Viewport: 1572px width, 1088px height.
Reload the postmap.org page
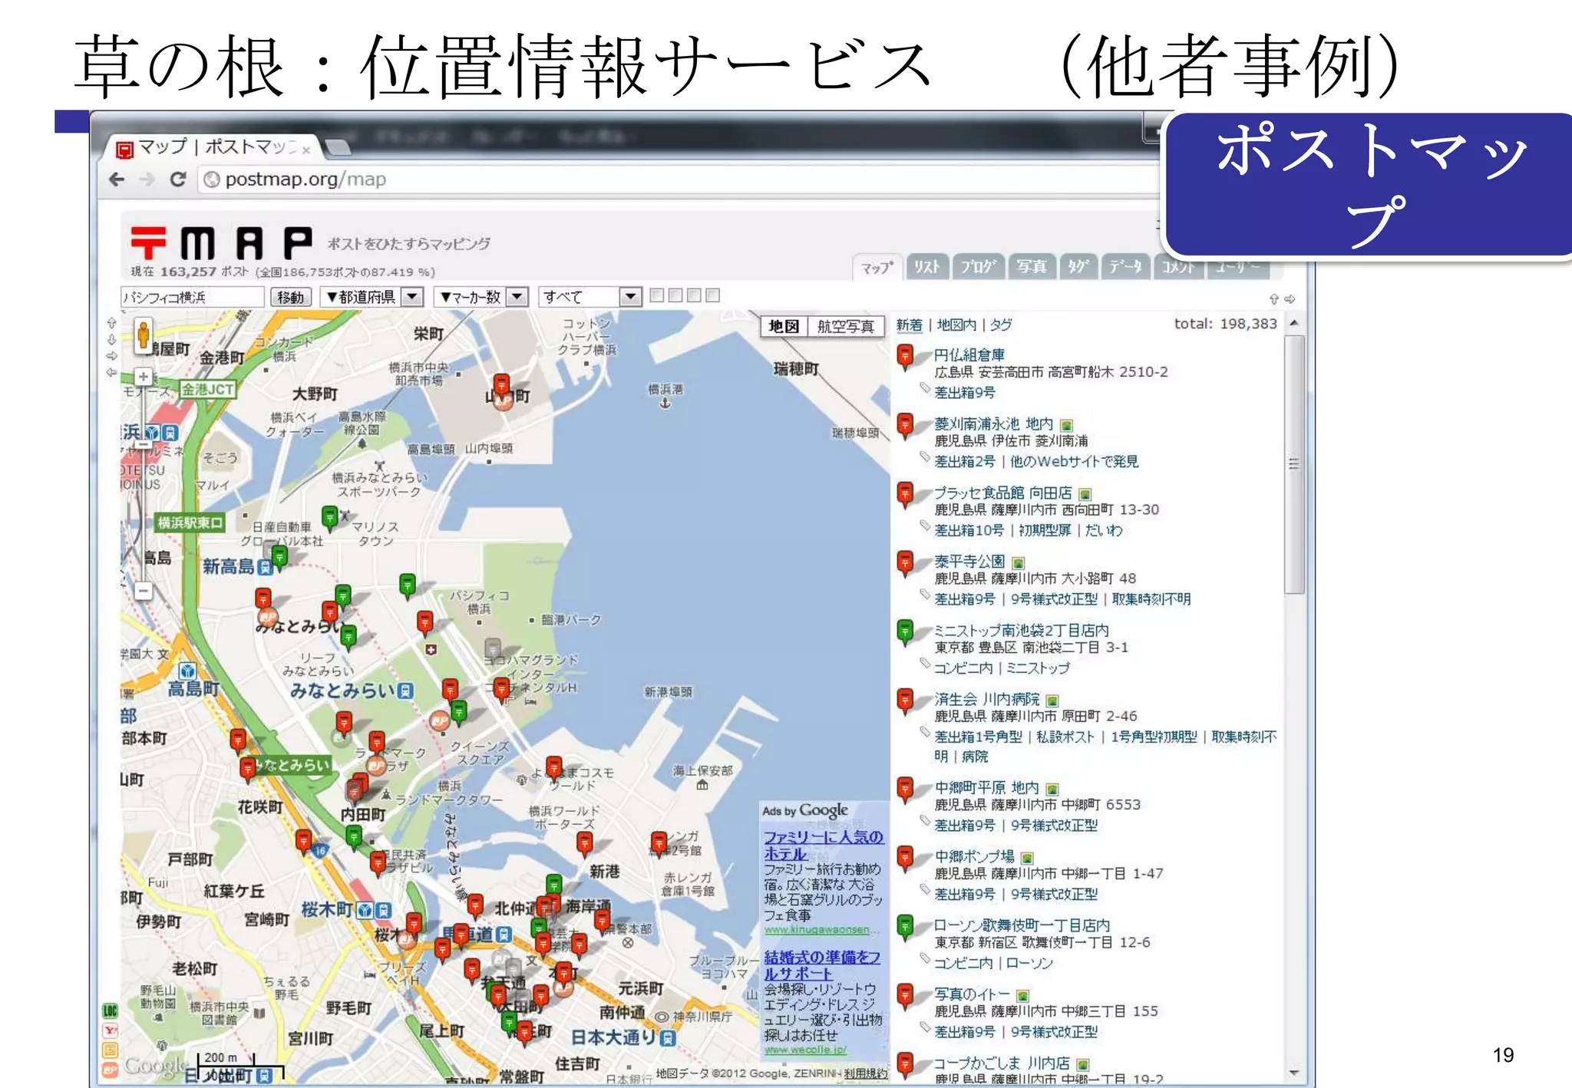tap(178, 180)
